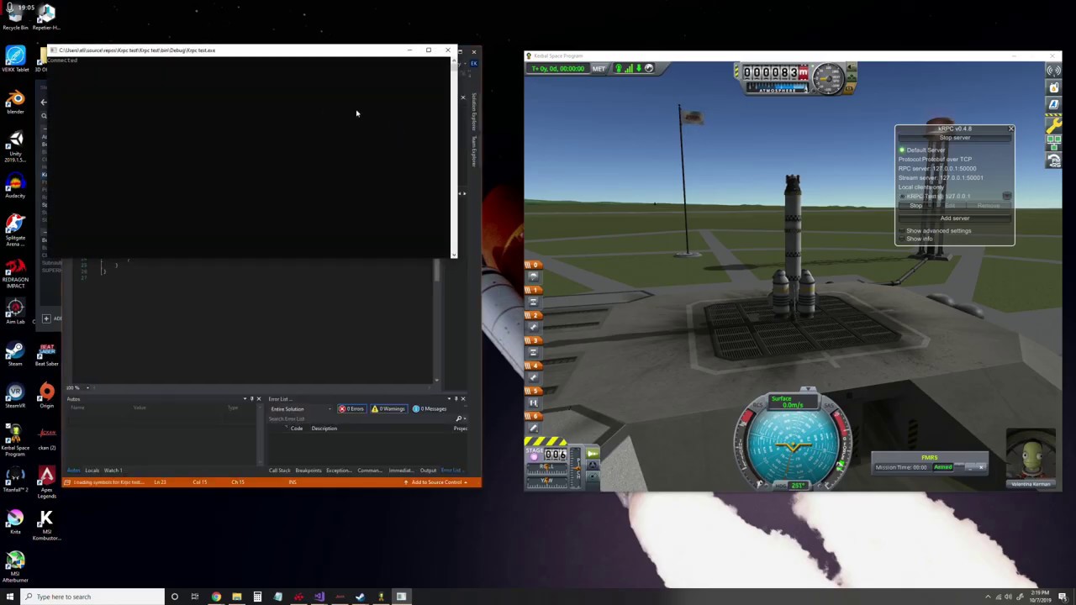Open Calculator from the taskbar

(257, 597)
